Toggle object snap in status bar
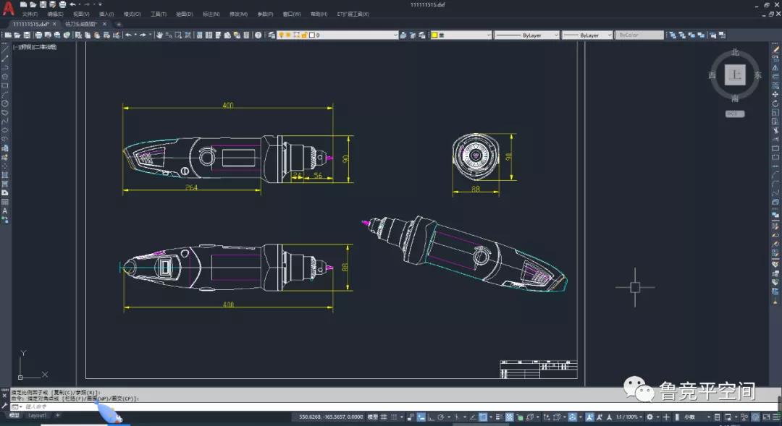This screenshot has height=426, width=782. point(483,417)
